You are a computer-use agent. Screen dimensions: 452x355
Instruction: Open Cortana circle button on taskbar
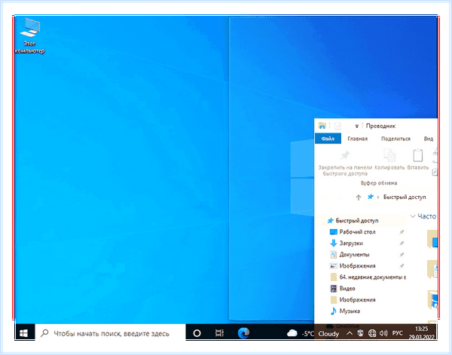click(x=197, y=333)
